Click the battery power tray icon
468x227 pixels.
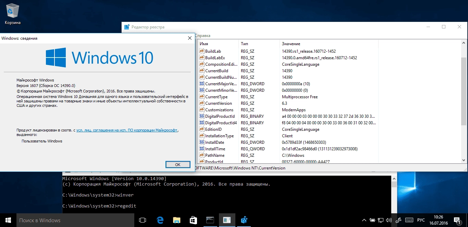click(372, 220)
